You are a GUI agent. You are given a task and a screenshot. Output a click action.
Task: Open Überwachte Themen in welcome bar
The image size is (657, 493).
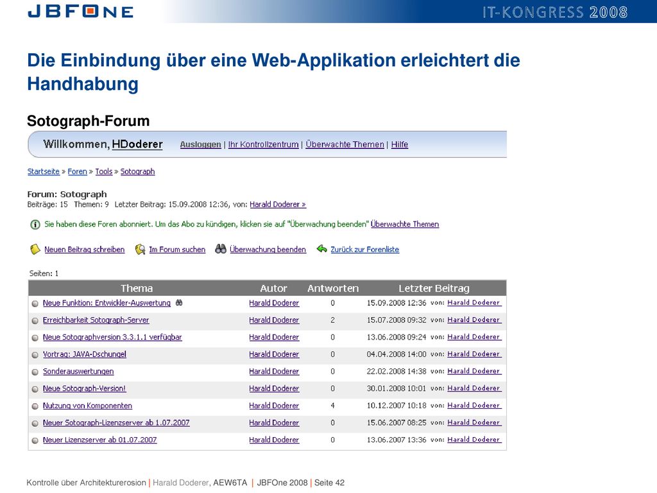(345, 144)
